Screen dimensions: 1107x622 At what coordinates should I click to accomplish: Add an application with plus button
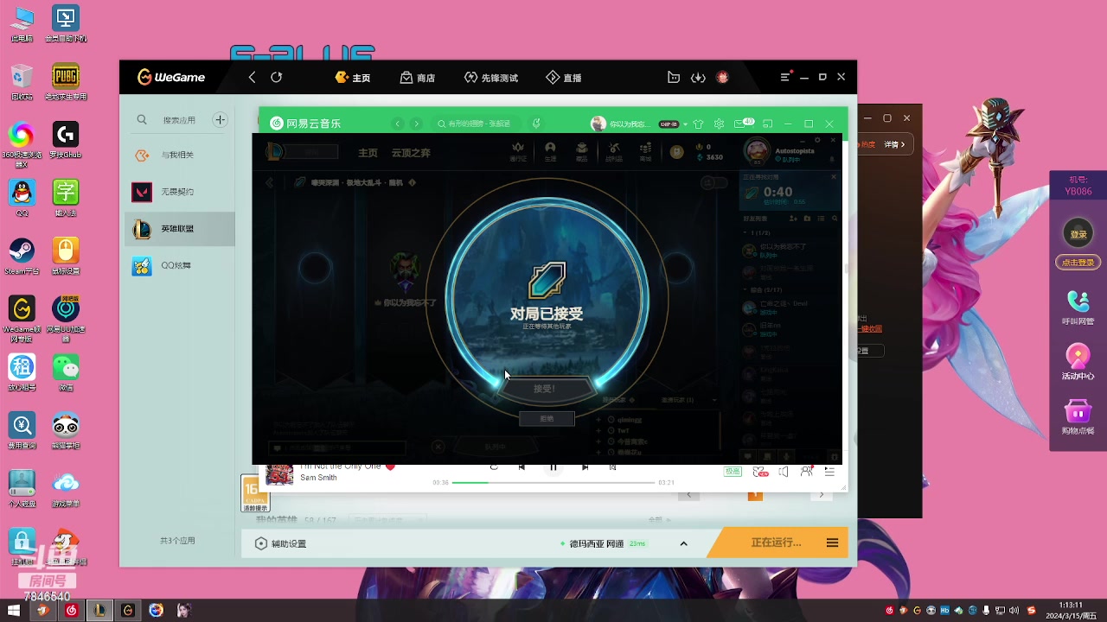(221, 120)
